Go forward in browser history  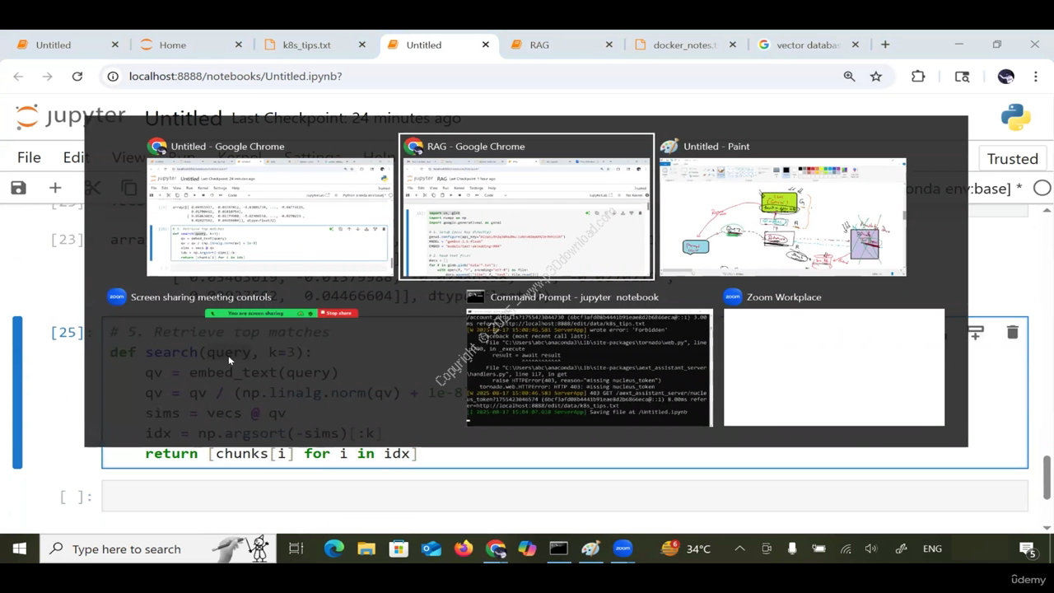(48, 76)
